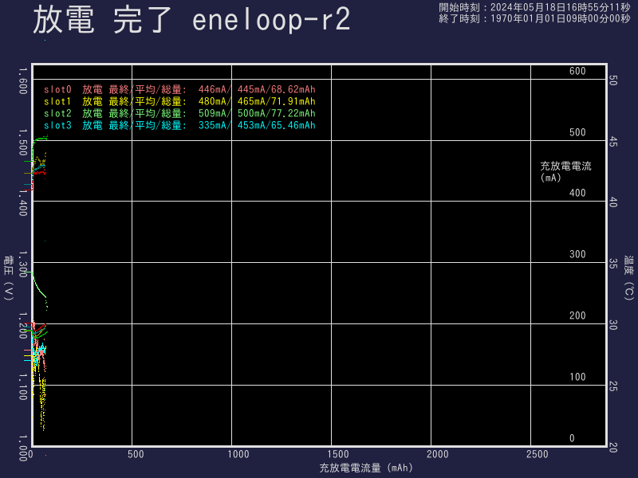This screenshot has width=638, height=478.
Task: Click the 温度 (℃) right axis label
Action: (x=628, y=278)
